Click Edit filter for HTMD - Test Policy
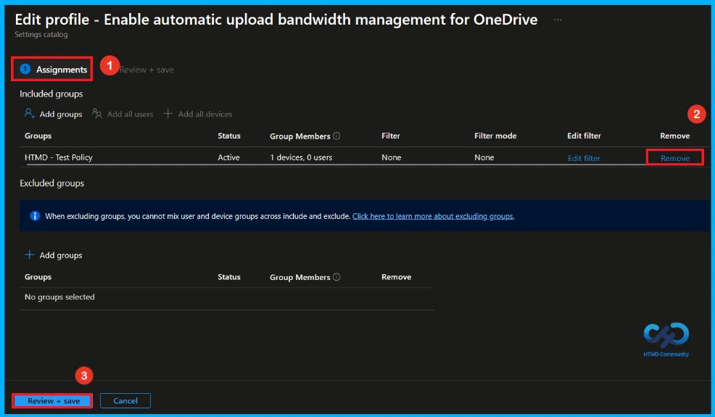This screenshot has height=417, width=715. click(x=584, y=158)
